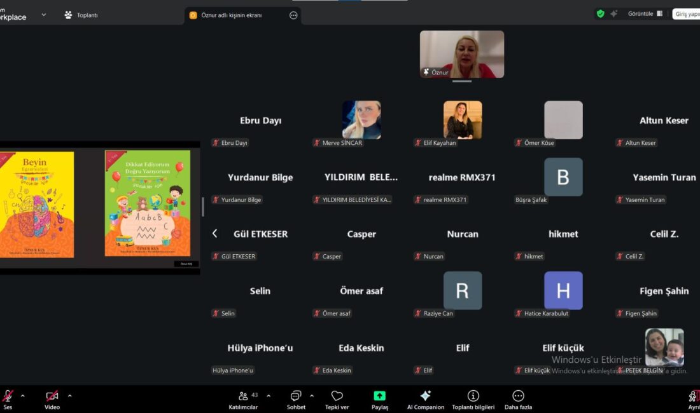
Task: Click the AI sparkle icon in top bar
Action: coord(614,14)
